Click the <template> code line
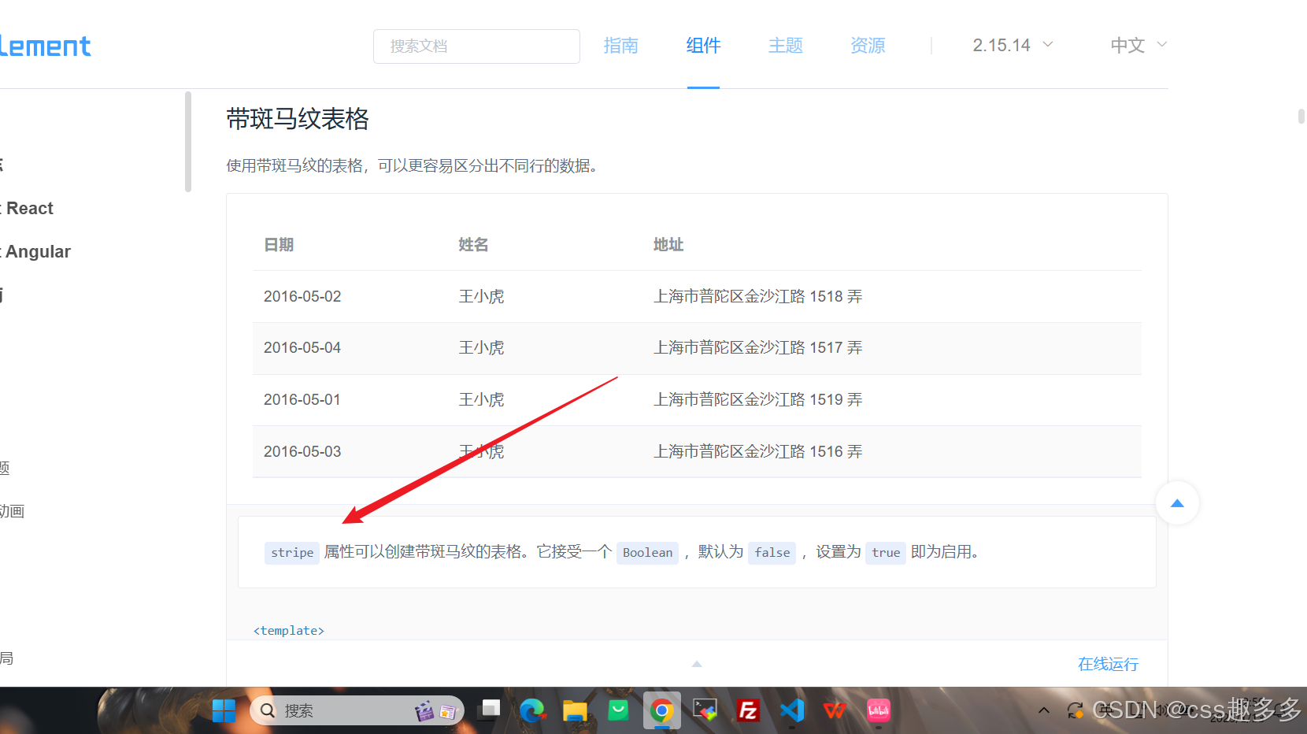1307x734 pixels. point(289,631)
